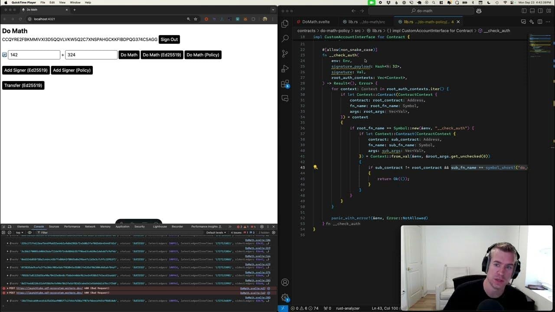Clear the DevTools console
The width and height of the screenshot is (555, 312).
(10, 233)
